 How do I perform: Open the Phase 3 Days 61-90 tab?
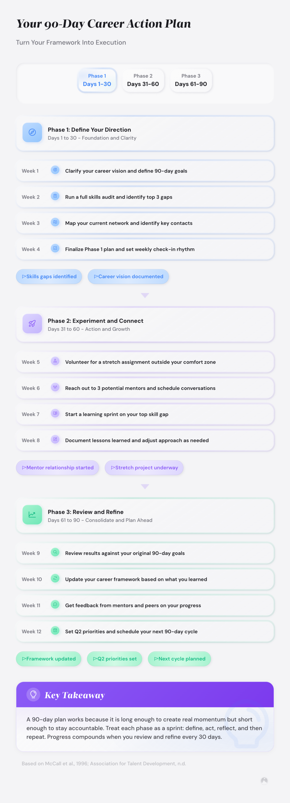pos(191,80)
